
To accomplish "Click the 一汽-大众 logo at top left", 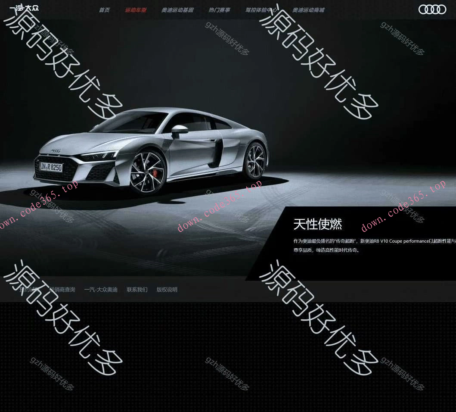I will coord(24,8).
